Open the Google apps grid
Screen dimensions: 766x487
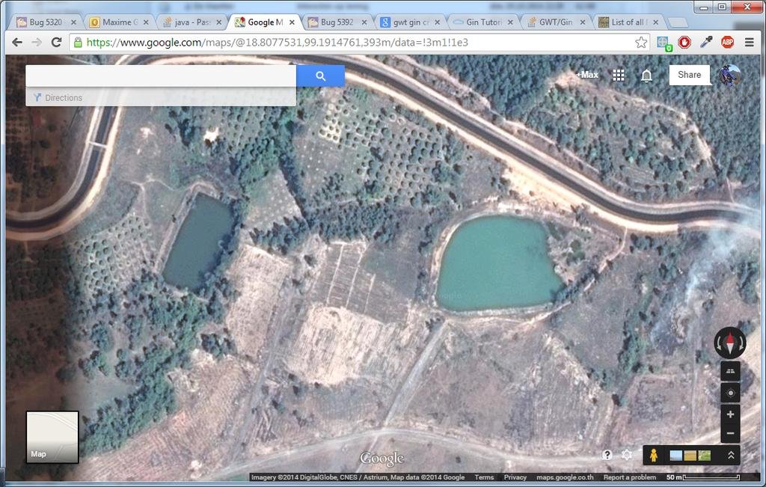[619, 75]
